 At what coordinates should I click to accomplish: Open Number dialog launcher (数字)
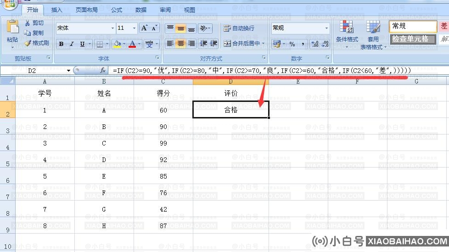pos(328,57)
